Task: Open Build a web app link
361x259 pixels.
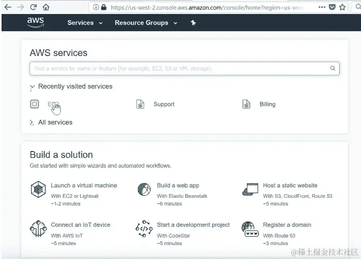Action: [x=178, y=185]
